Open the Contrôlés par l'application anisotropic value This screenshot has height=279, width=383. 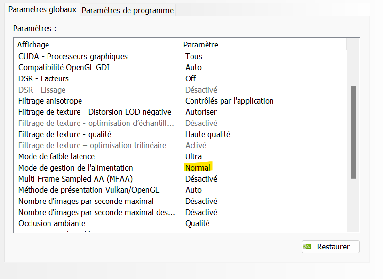point(229,101)
